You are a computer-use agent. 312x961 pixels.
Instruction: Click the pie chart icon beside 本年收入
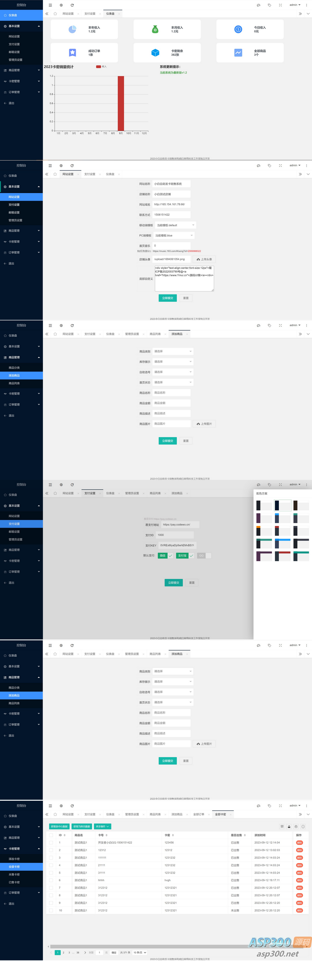[72, 29]
